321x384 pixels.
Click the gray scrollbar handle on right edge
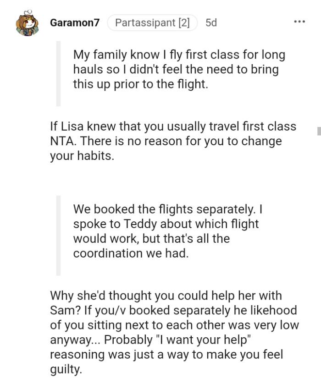point(319,131)
